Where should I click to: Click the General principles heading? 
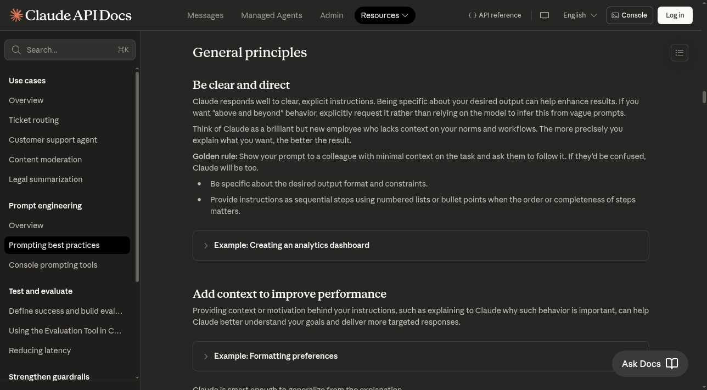click(250, 52)
